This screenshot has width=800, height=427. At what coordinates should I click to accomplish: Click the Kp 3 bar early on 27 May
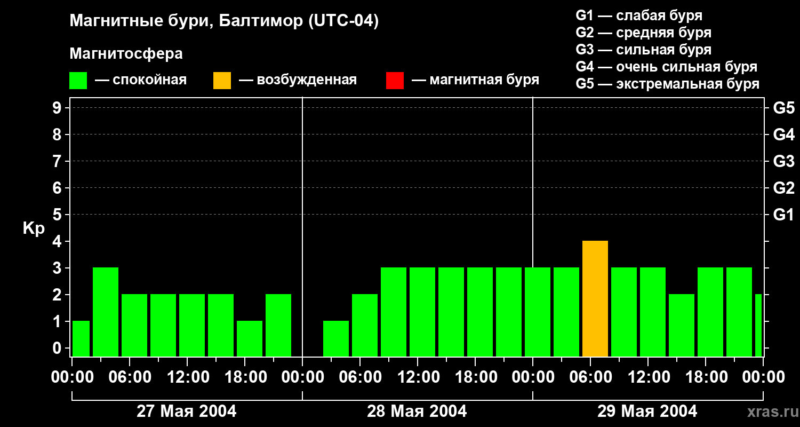106,312
